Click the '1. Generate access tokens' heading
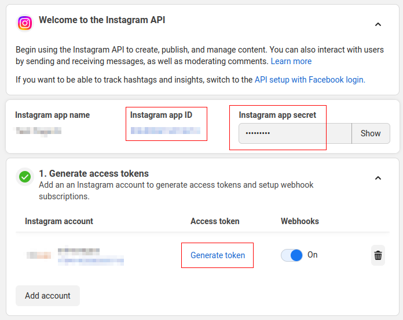 point(94,174)
